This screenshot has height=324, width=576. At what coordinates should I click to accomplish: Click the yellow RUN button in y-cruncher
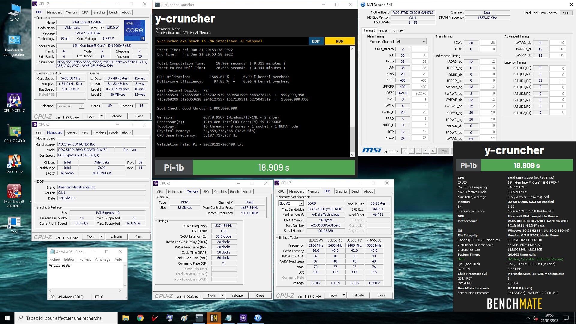(x=340, y=41)
